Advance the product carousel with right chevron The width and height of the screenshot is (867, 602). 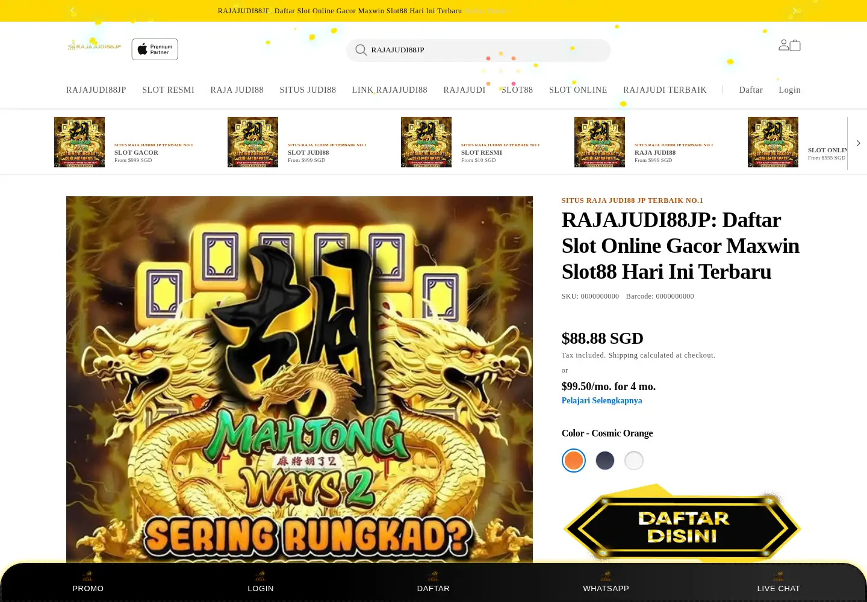tap(858, 143)
